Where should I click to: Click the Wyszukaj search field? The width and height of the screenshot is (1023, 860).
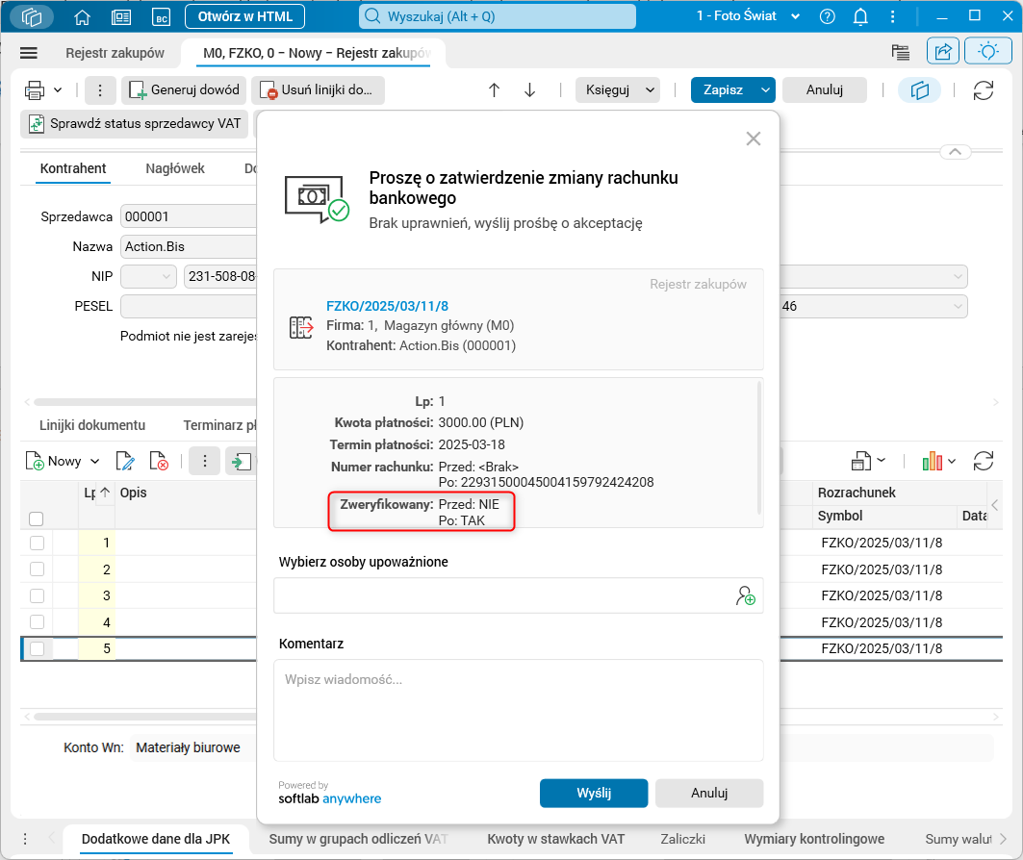coord(498,16)
